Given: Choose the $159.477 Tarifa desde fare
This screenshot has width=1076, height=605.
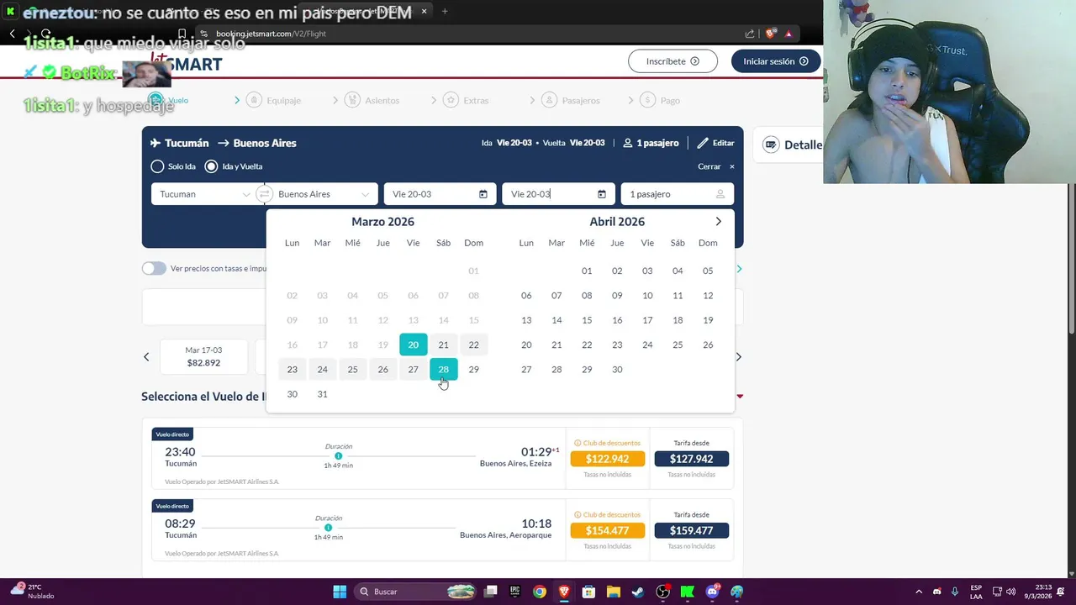Looking at the screenshot, I should click(691, 530).
